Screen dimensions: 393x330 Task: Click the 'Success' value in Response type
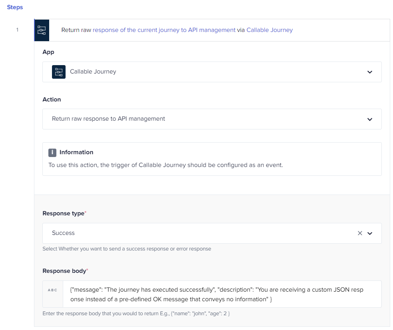point(63,233)
